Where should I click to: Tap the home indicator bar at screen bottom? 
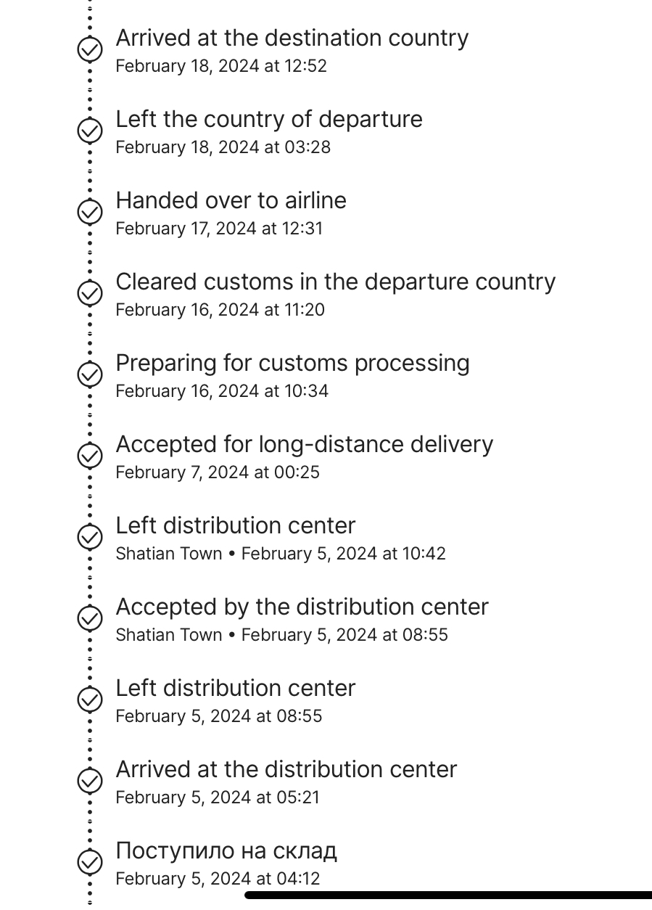(448, 895)
